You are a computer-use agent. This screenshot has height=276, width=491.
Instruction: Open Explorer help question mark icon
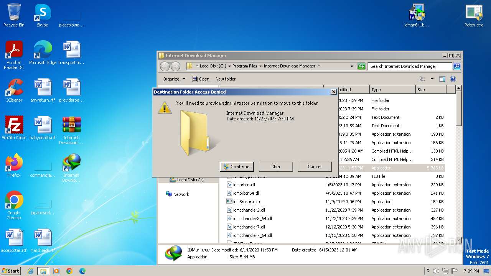pos(453,79)
